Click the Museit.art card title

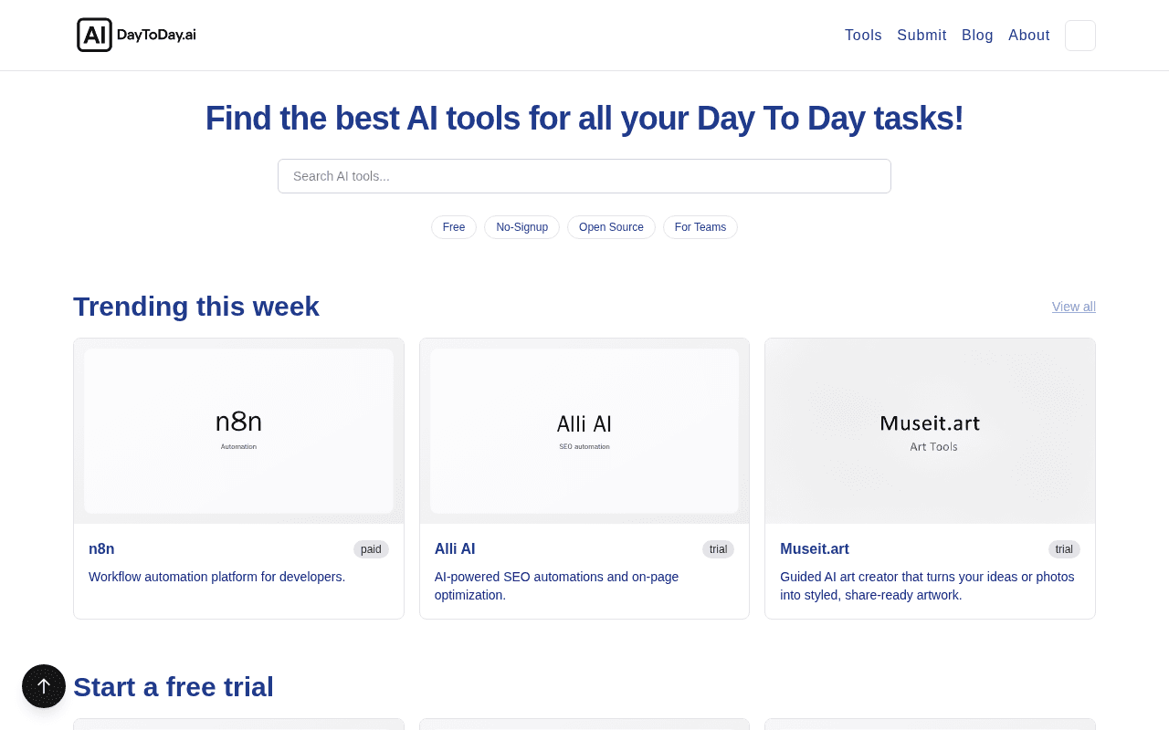(x=815, y=549)
